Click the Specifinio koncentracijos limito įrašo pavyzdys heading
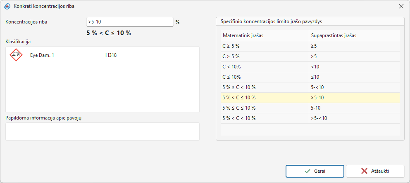Screen dimensions: 410x183 (x=271, y=21)
